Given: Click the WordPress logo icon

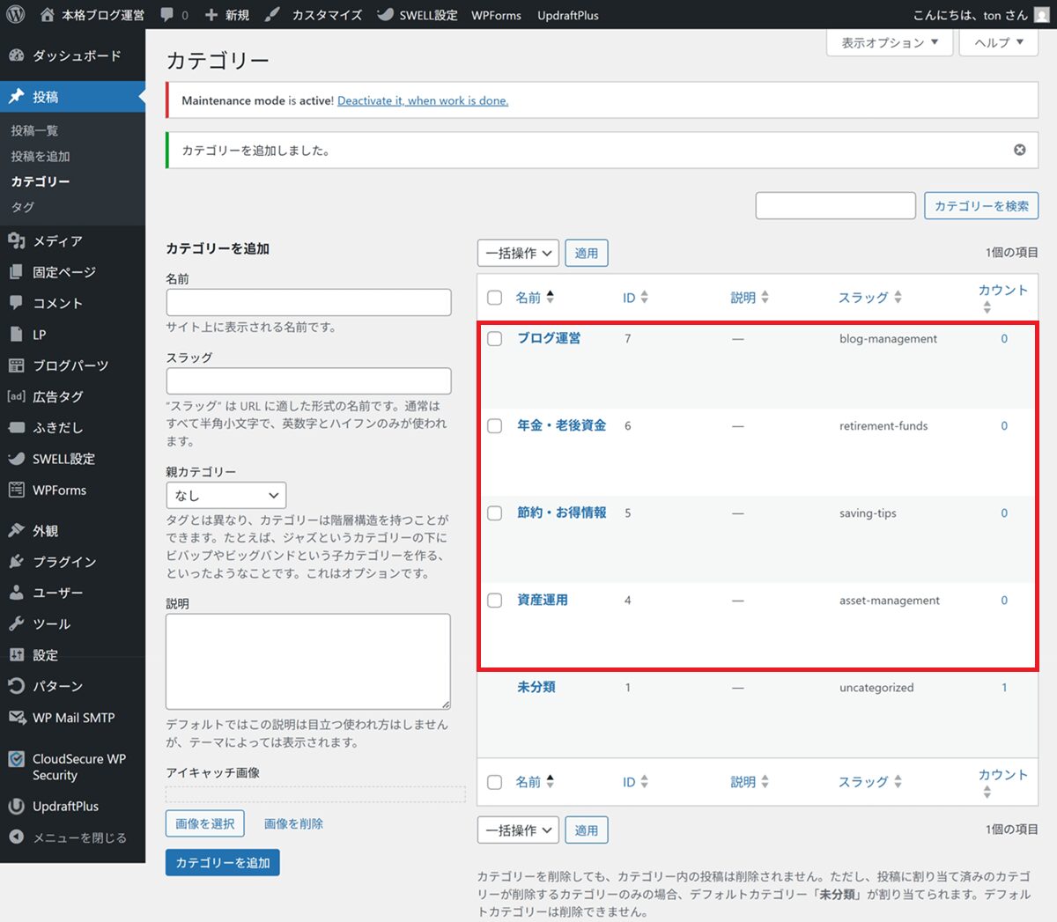Looking at the screenshot, I should (16, 15).
